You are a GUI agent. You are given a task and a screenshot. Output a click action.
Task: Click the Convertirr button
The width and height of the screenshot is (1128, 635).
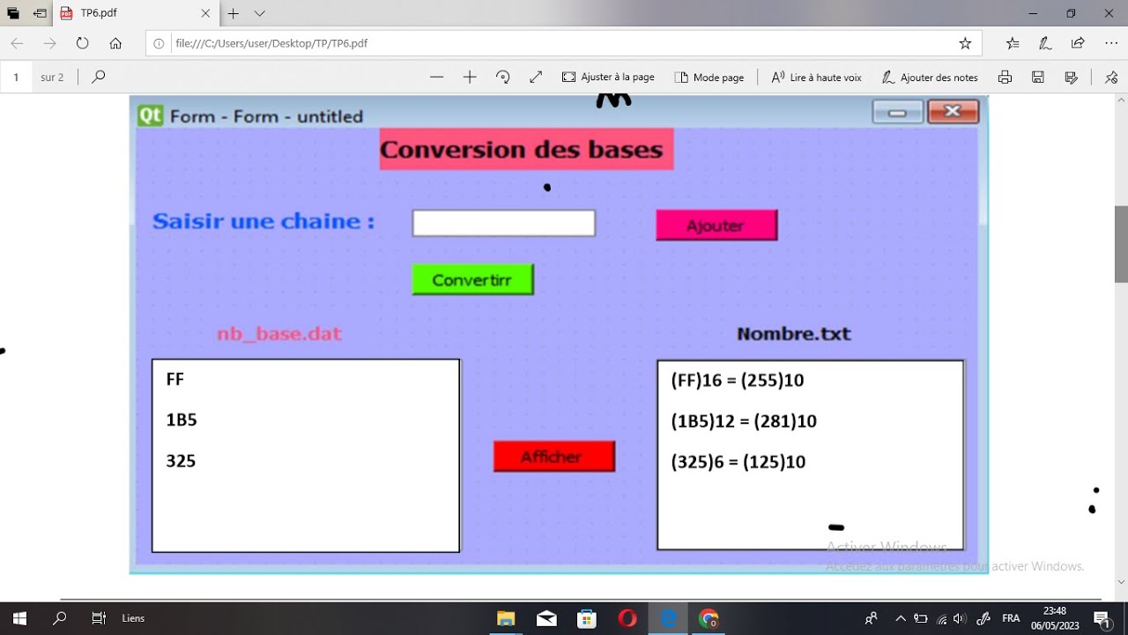pos(472,280)
